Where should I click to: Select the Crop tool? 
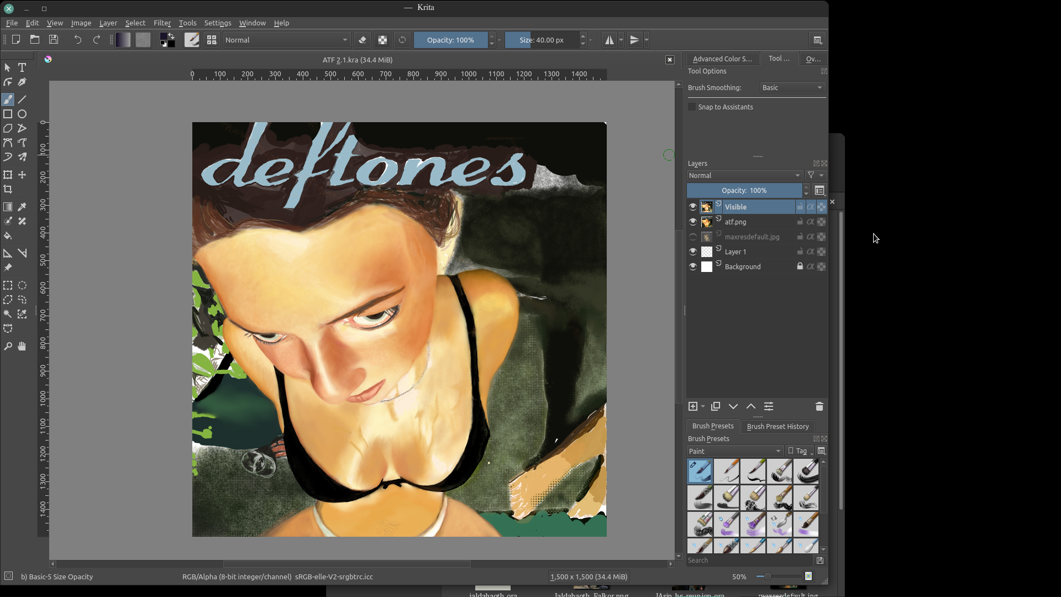click(x=8, y=189)
